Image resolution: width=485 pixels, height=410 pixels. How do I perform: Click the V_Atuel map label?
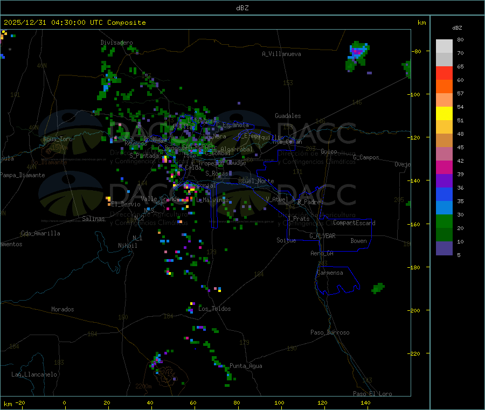pos(277,199)
